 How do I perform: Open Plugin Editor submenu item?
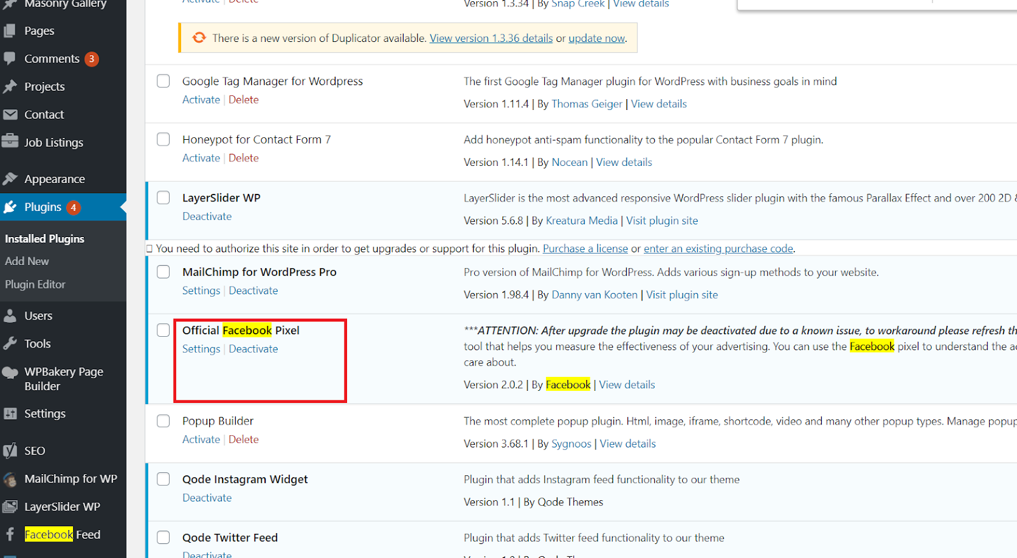[x=35, y=284]
